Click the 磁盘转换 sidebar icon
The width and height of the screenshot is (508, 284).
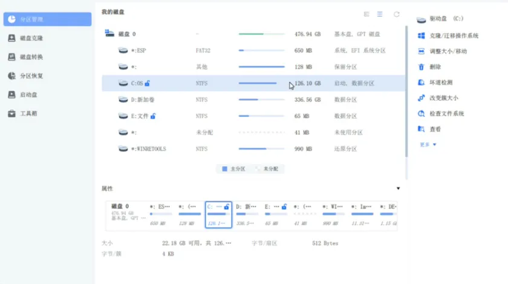pos(11,57)
